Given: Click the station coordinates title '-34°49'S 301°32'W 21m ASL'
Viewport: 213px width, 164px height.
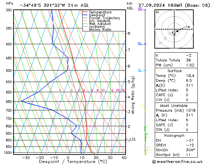Looking at the screenshot, I should 54,5.
